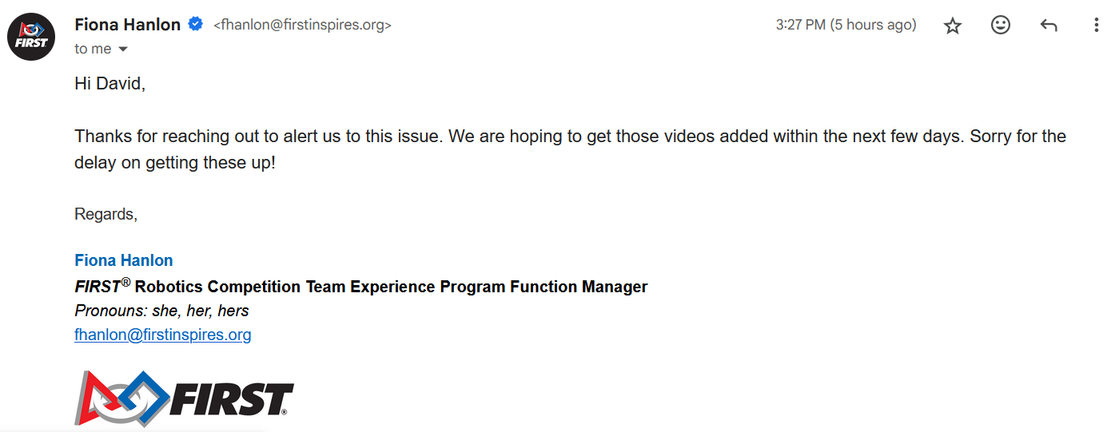Click the blue verified sender badge
Screen dimensions: 1119x432
[x=195, y=25]
